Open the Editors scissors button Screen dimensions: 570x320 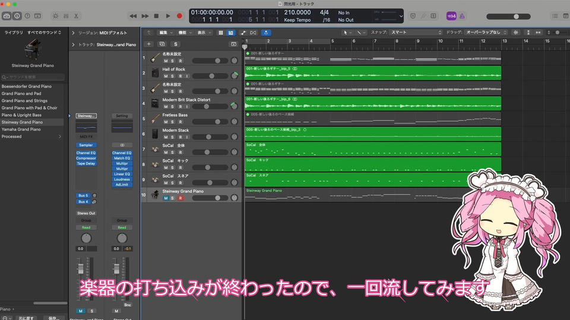pos(76,16)
